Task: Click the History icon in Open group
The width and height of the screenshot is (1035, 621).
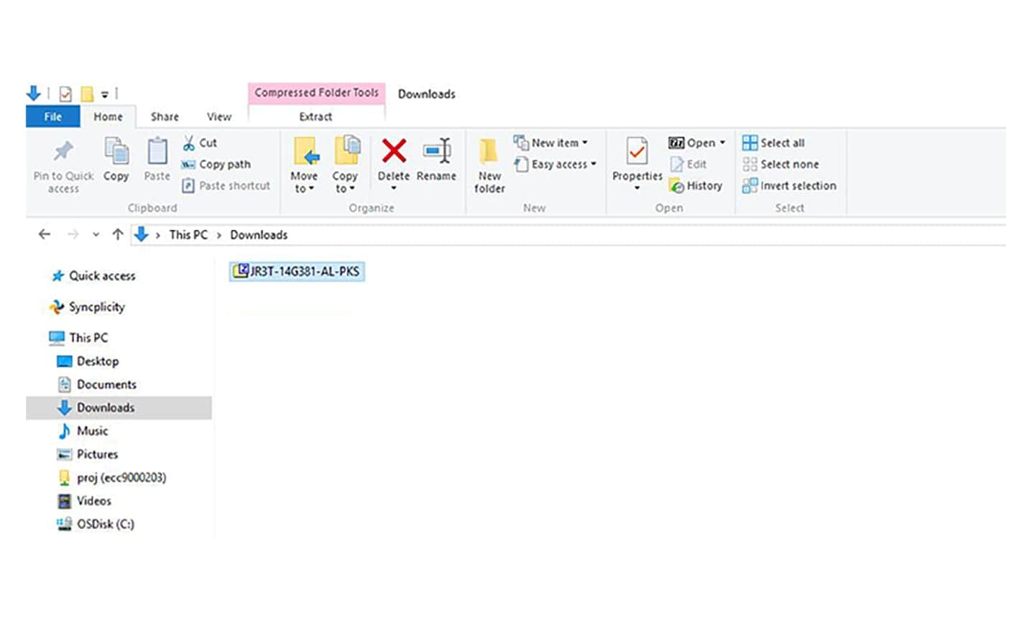Action: tap(677, 185)
